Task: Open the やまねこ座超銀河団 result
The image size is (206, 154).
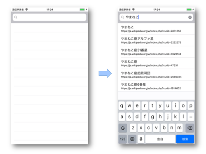Action: pyautogui.click(x=156, y=75)
